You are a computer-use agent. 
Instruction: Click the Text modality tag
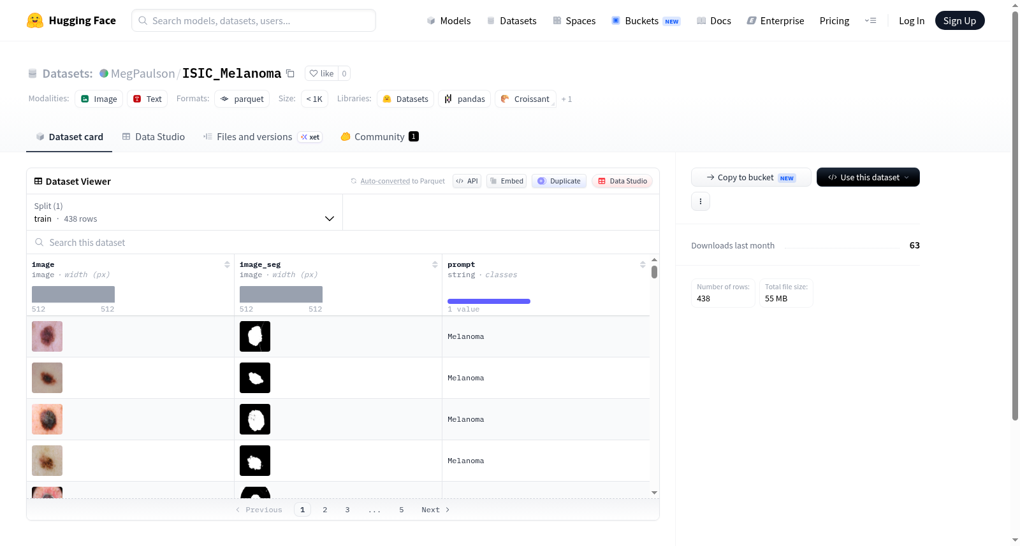point(147,99)
